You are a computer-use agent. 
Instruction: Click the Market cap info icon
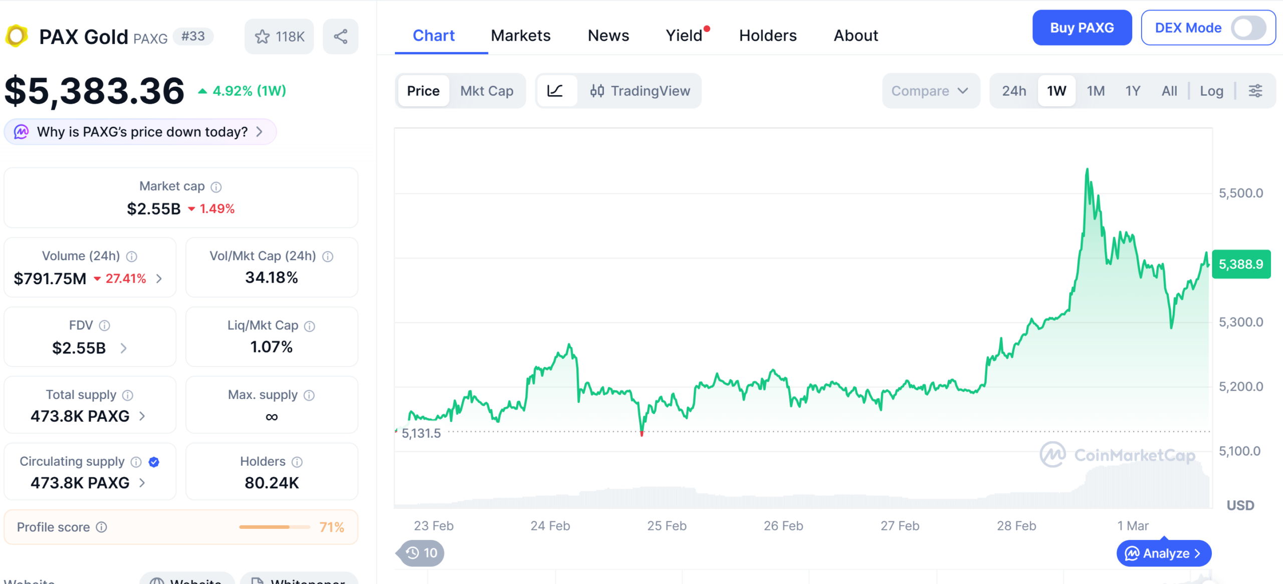click(216, 186)
